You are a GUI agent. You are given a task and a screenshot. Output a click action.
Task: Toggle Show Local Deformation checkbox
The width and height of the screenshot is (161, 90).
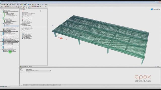(23, 16)
